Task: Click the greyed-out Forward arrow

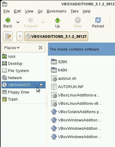Action: 31,23
